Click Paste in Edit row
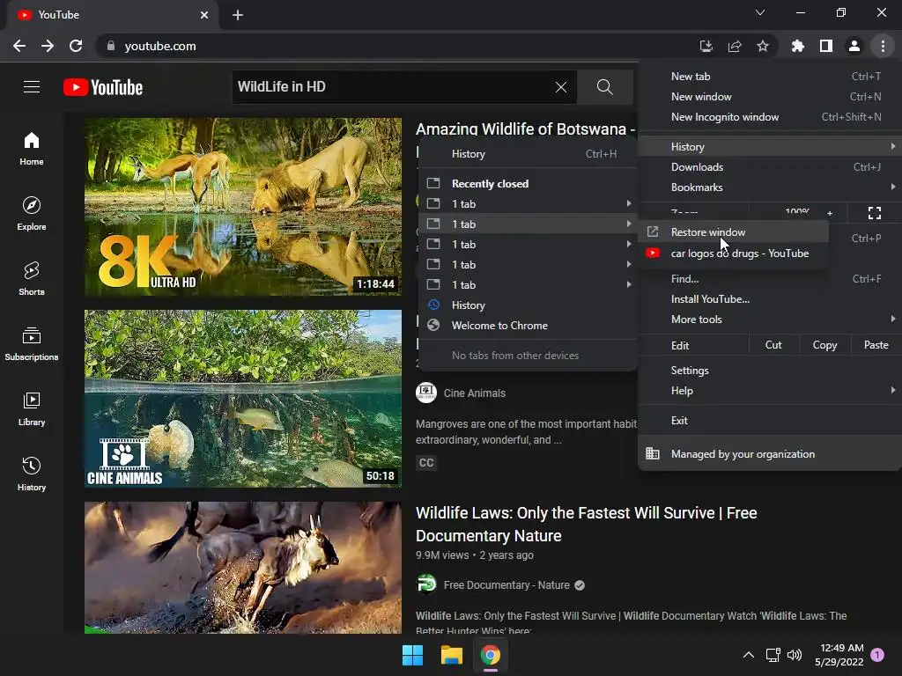902x676 pixels. click(x=876, y=345)
